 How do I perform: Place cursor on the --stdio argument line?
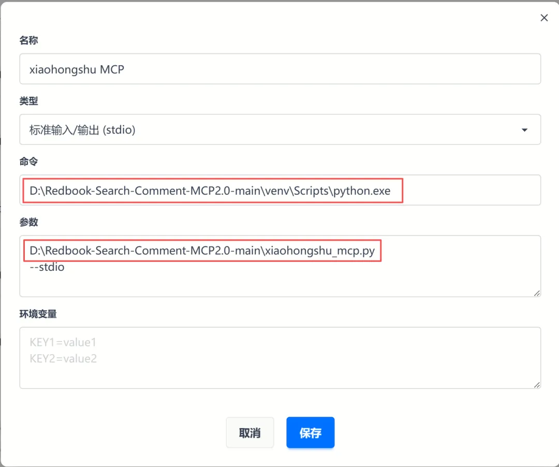pos(47,268)
